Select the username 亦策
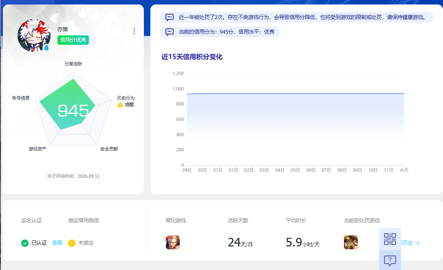This screenshot has height=270, width=443. 62,29
